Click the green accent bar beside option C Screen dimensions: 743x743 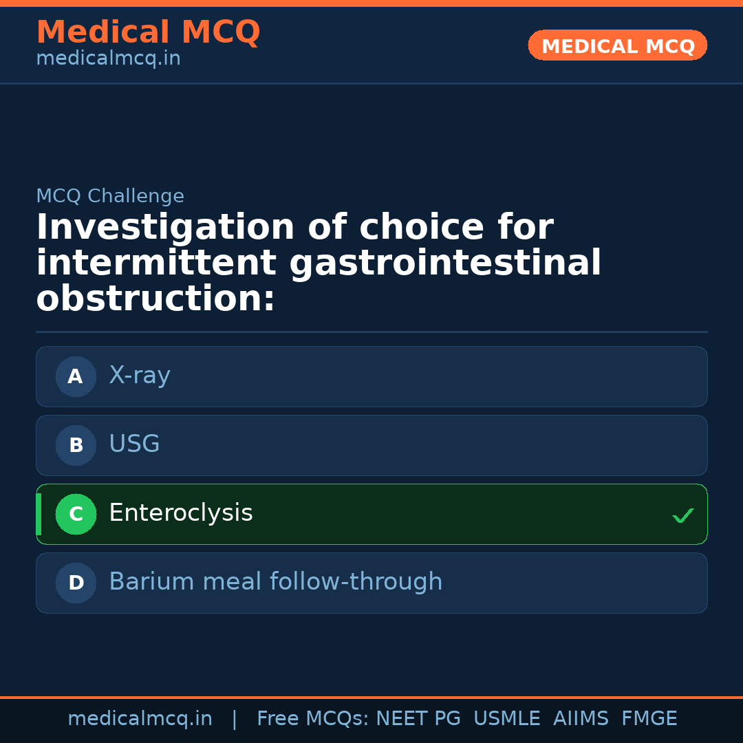point(39,514)
